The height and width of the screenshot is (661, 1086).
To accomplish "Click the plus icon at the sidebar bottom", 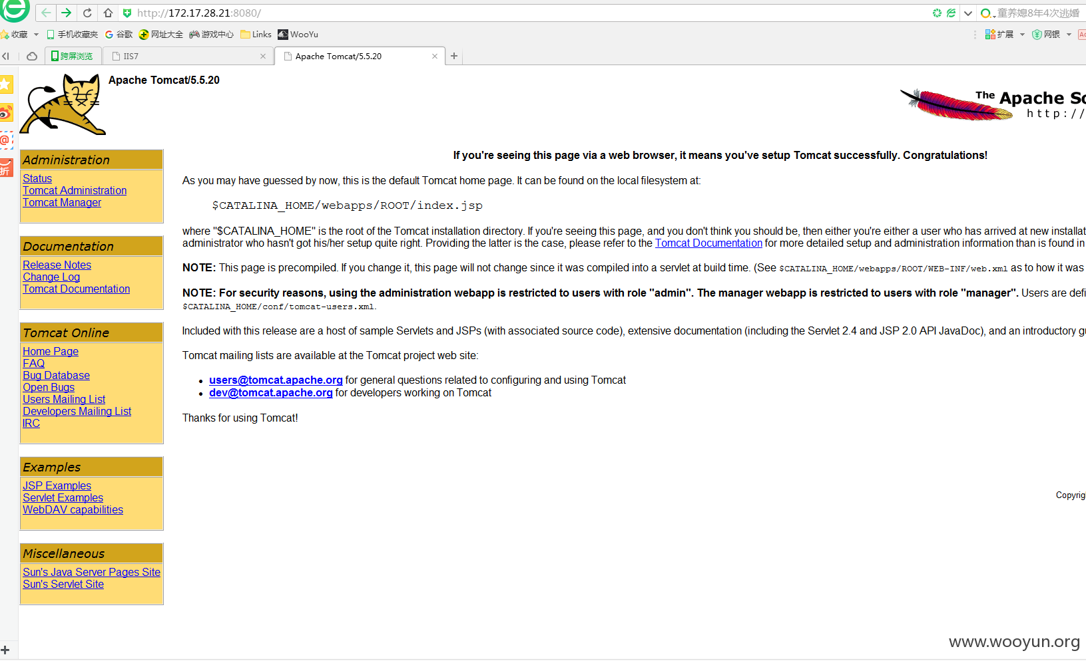I will [x=5, y=650].
